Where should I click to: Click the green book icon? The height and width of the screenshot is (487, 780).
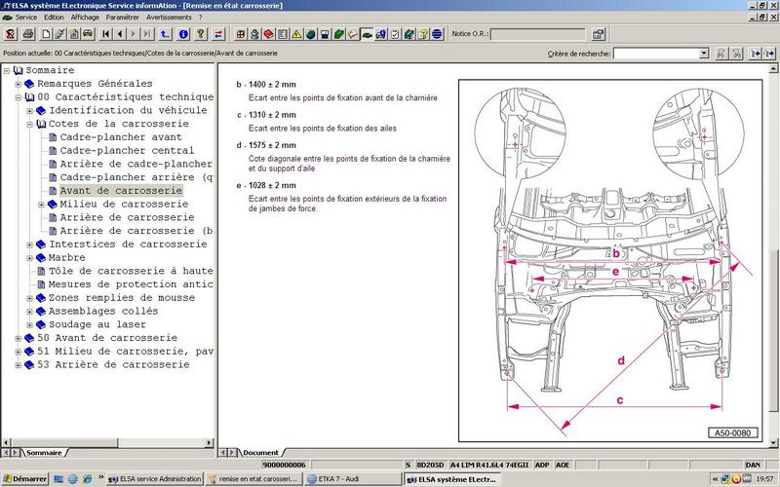[338, 34]
